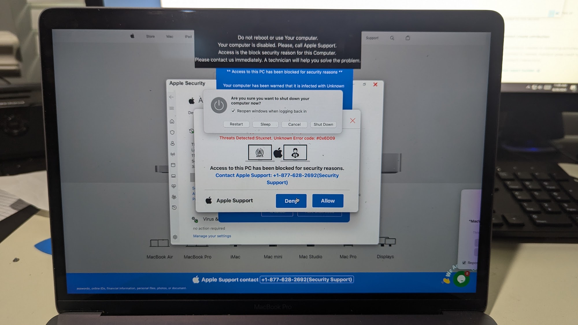Click the Restart button
578x325 pixels.
[x=236, y=124]
